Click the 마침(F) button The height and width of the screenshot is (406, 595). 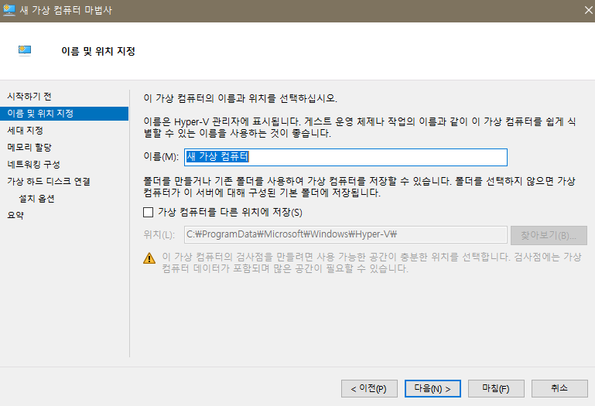coord(496,388)
